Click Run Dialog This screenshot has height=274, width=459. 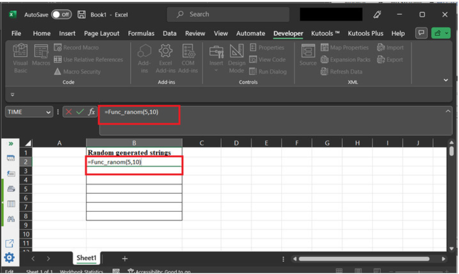268,71
